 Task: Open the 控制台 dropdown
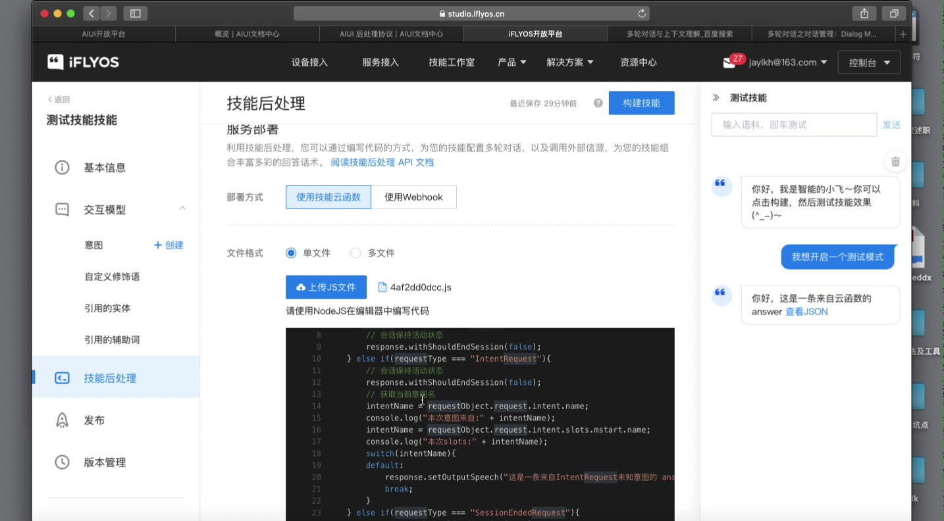pyautogui.click(x=869, y=62)
